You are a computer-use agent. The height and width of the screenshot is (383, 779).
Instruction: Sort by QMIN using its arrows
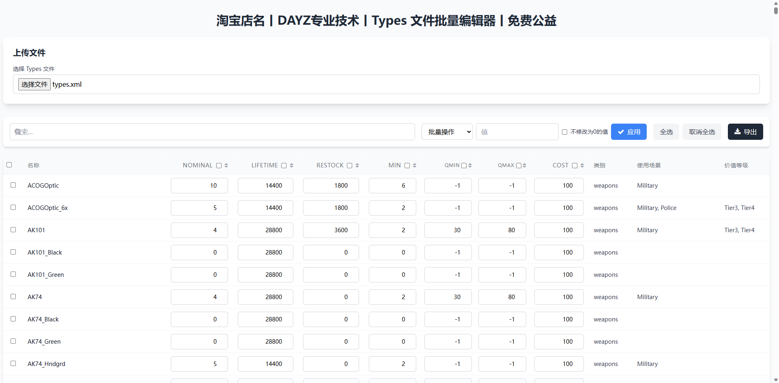pyautogui.click(x=470, y=165)
